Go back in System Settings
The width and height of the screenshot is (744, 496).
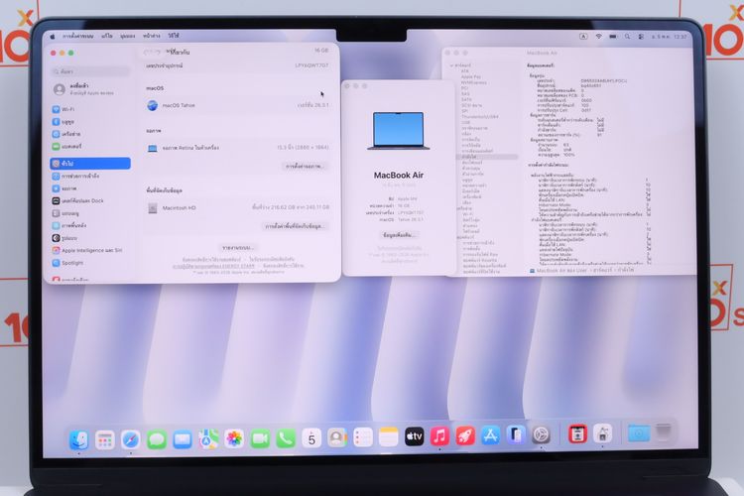tap(148, 53)
